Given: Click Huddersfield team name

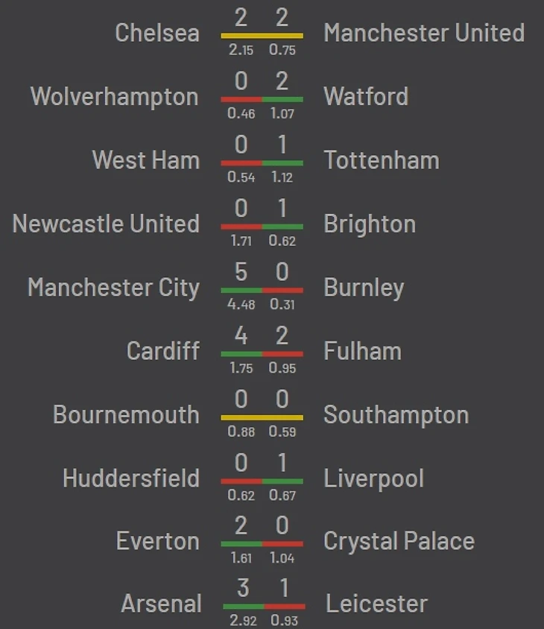Looking at the screenshot, I should [x=131, y=478].
